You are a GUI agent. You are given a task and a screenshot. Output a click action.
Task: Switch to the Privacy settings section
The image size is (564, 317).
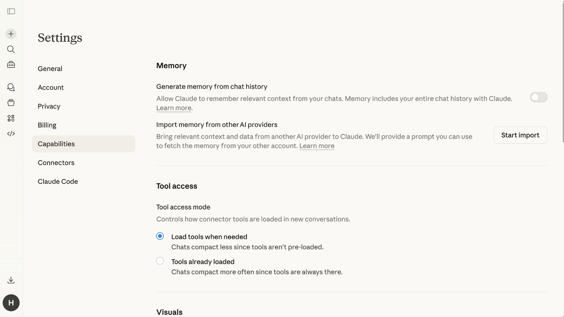click(49, 106)
